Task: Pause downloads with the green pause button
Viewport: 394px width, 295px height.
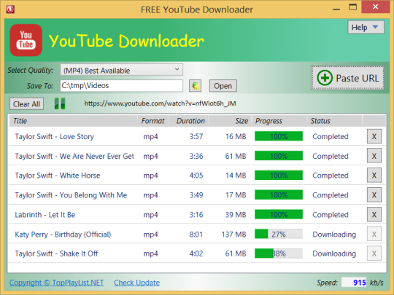Action: pyautogui.click(x=60, y=103)
